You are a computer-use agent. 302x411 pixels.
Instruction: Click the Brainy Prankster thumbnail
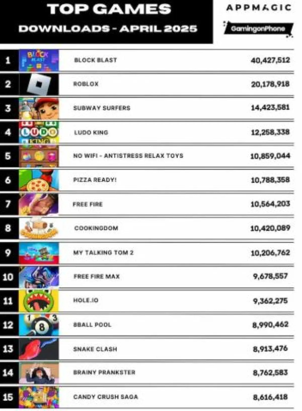coord(39,373)
